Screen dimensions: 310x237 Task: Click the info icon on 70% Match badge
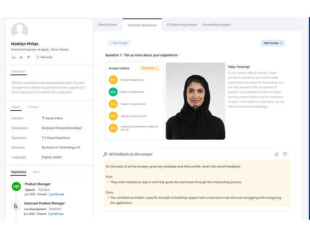click(158, 68)
